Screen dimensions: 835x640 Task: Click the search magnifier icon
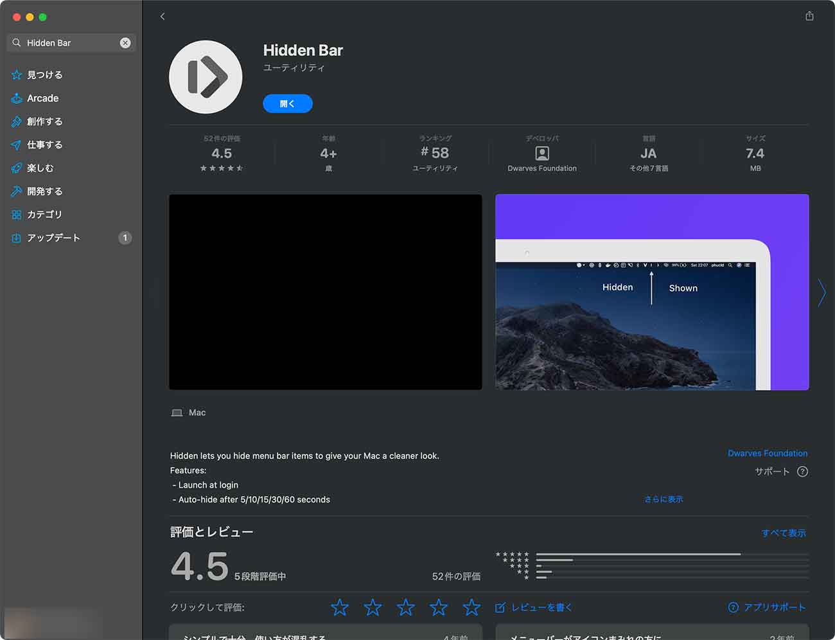[17, 43]
